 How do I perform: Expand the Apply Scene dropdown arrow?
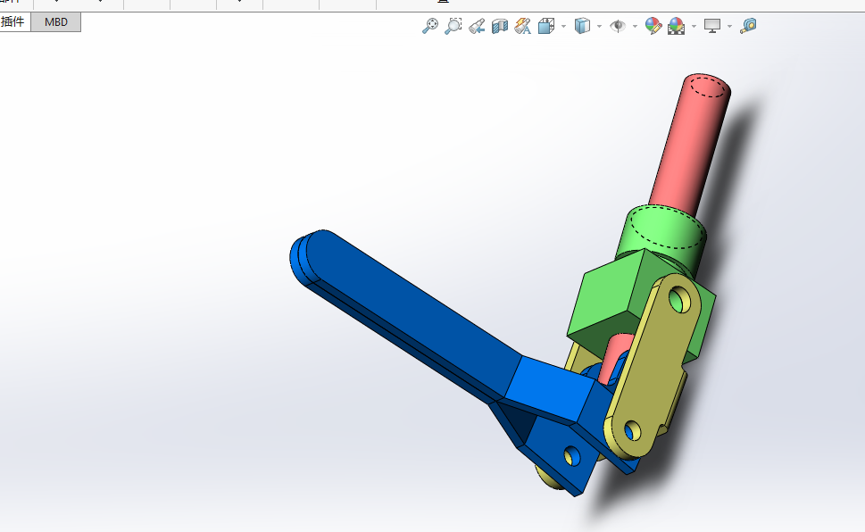694,26
